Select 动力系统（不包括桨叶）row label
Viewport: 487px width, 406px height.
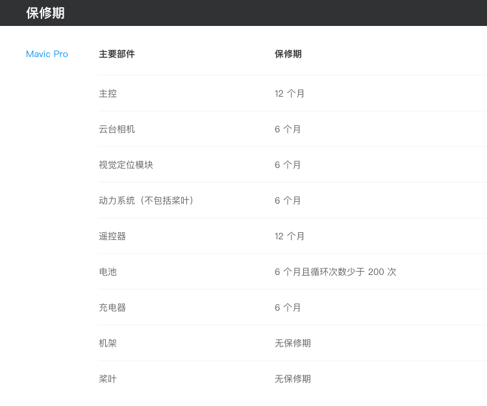(x=147, y=200)
